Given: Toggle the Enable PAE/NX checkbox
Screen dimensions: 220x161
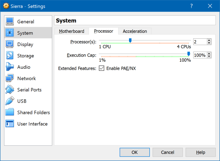Looking at the screenshot, I should pyautogui.click(x=102, y=68).
